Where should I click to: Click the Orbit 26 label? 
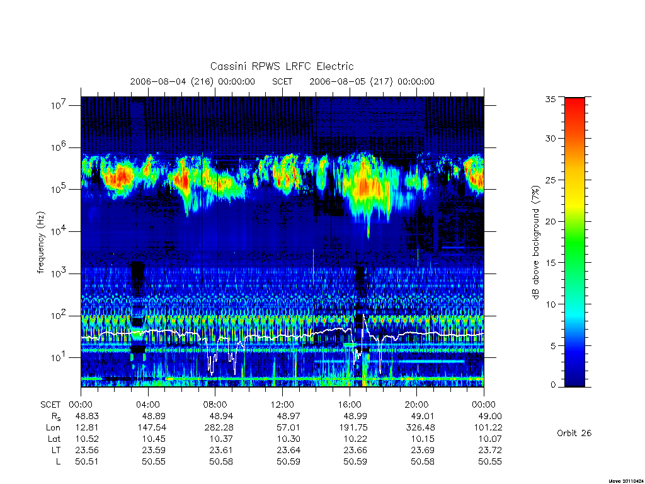coord(574,433)
